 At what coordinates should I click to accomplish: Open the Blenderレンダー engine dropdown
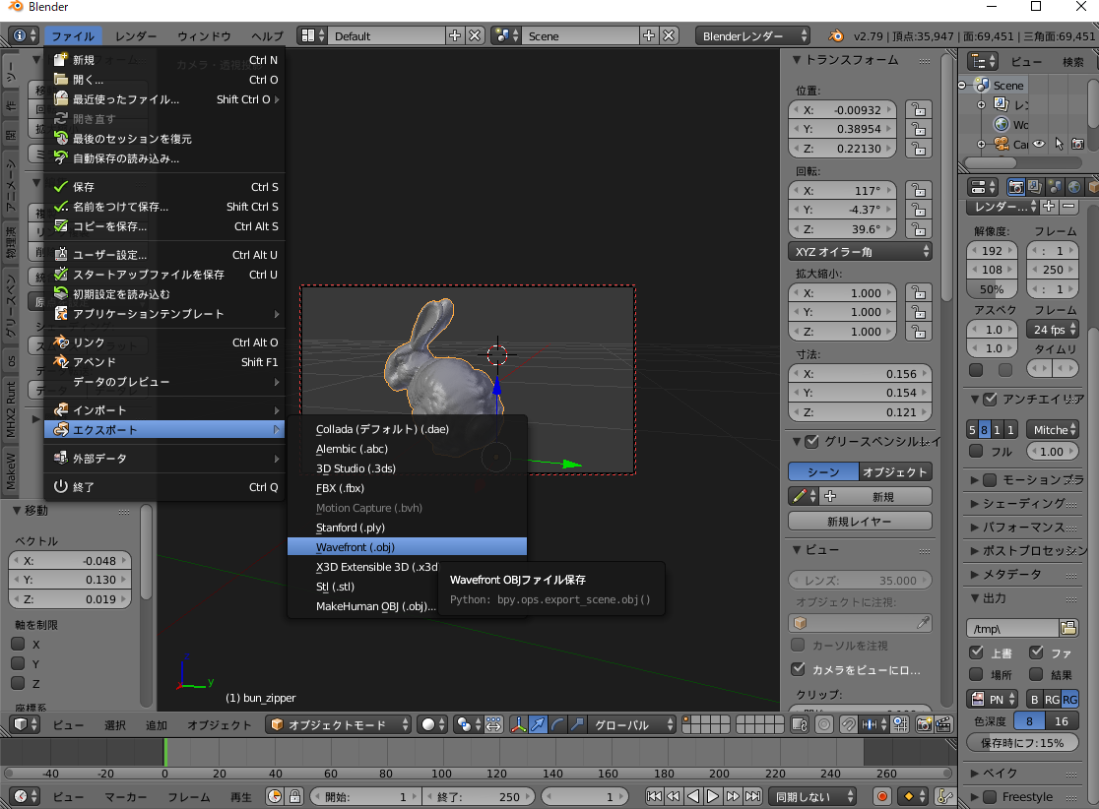coord(752,35)
